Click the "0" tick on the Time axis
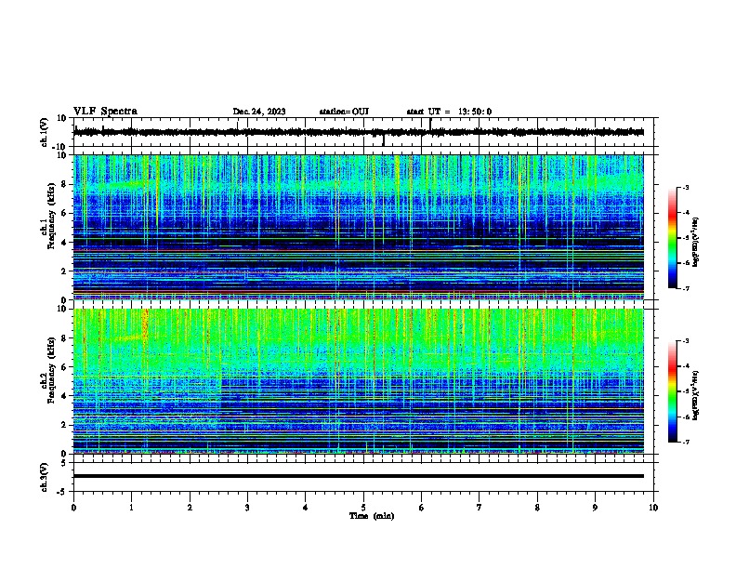The image size is (736, 569). click(x=73, y=508)
